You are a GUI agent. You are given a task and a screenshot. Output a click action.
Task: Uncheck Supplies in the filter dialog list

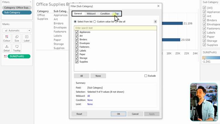tap(77, 62)
